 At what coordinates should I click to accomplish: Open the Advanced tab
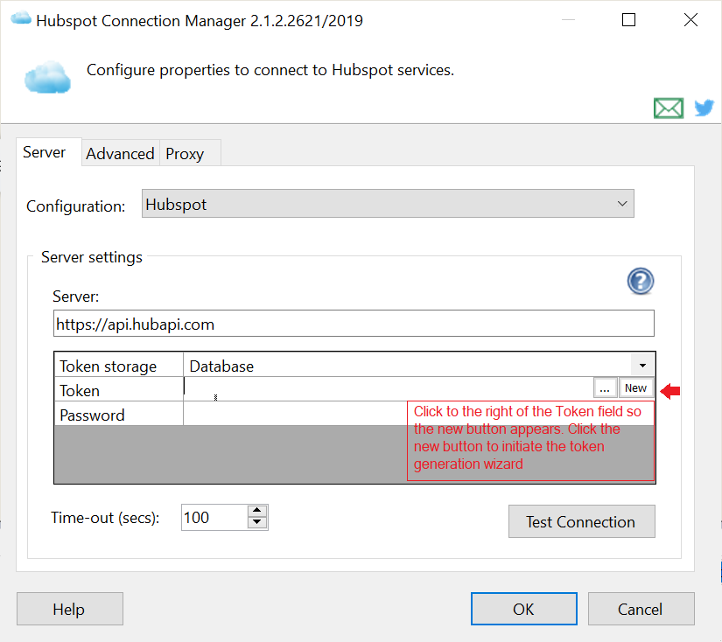point(120,153)
